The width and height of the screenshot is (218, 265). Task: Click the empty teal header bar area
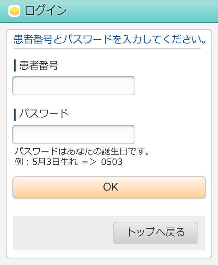tap(145, 11)
